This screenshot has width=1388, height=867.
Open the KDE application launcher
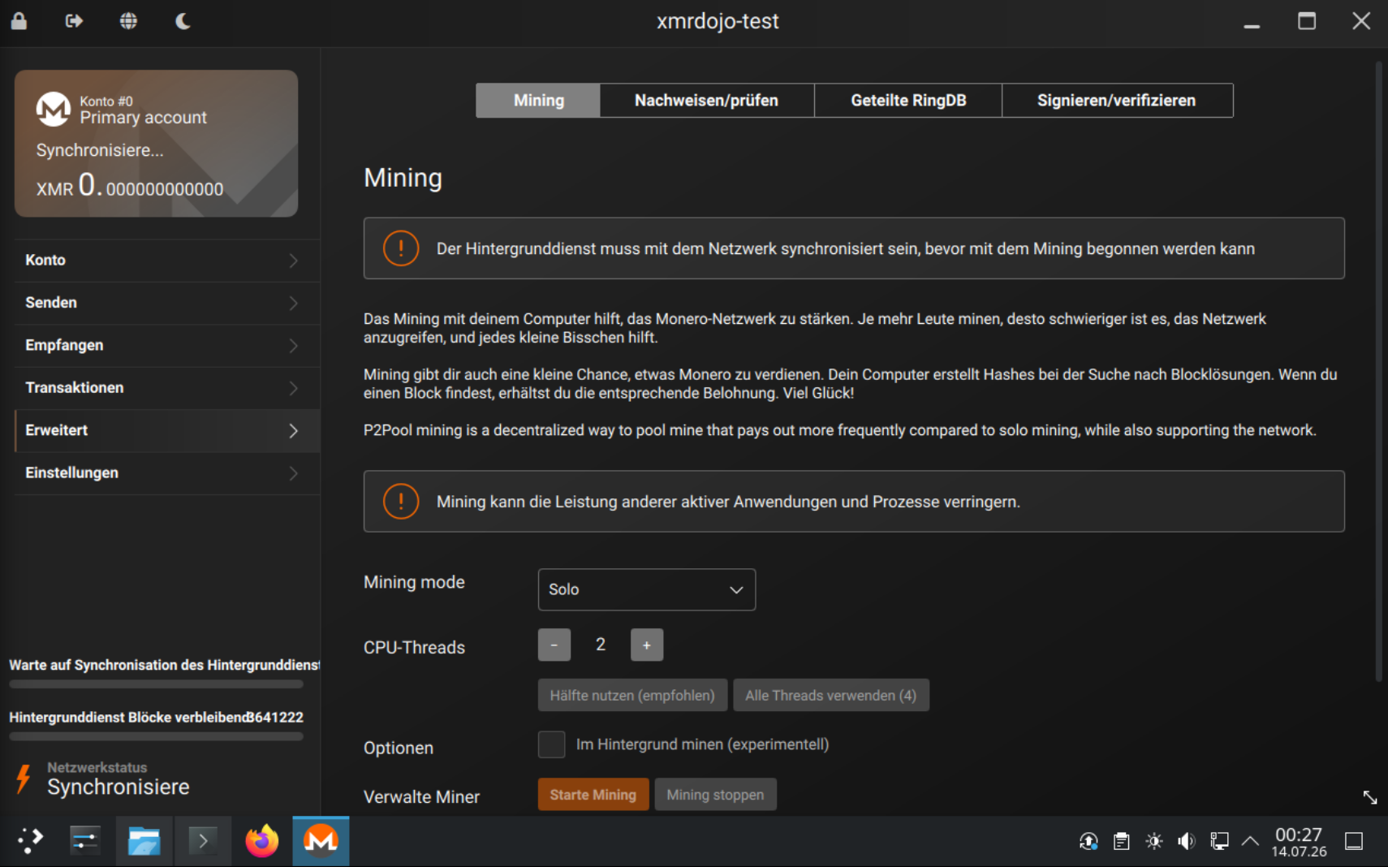tap(30, 841)
